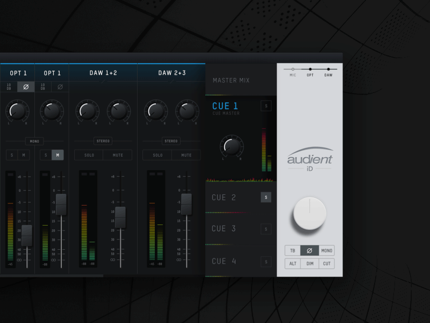Click the DAW 2+3 level meter

point(156,219)
